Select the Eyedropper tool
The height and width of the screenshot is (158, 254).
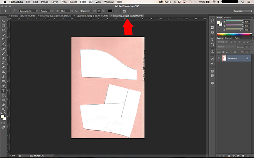point(3,44)
